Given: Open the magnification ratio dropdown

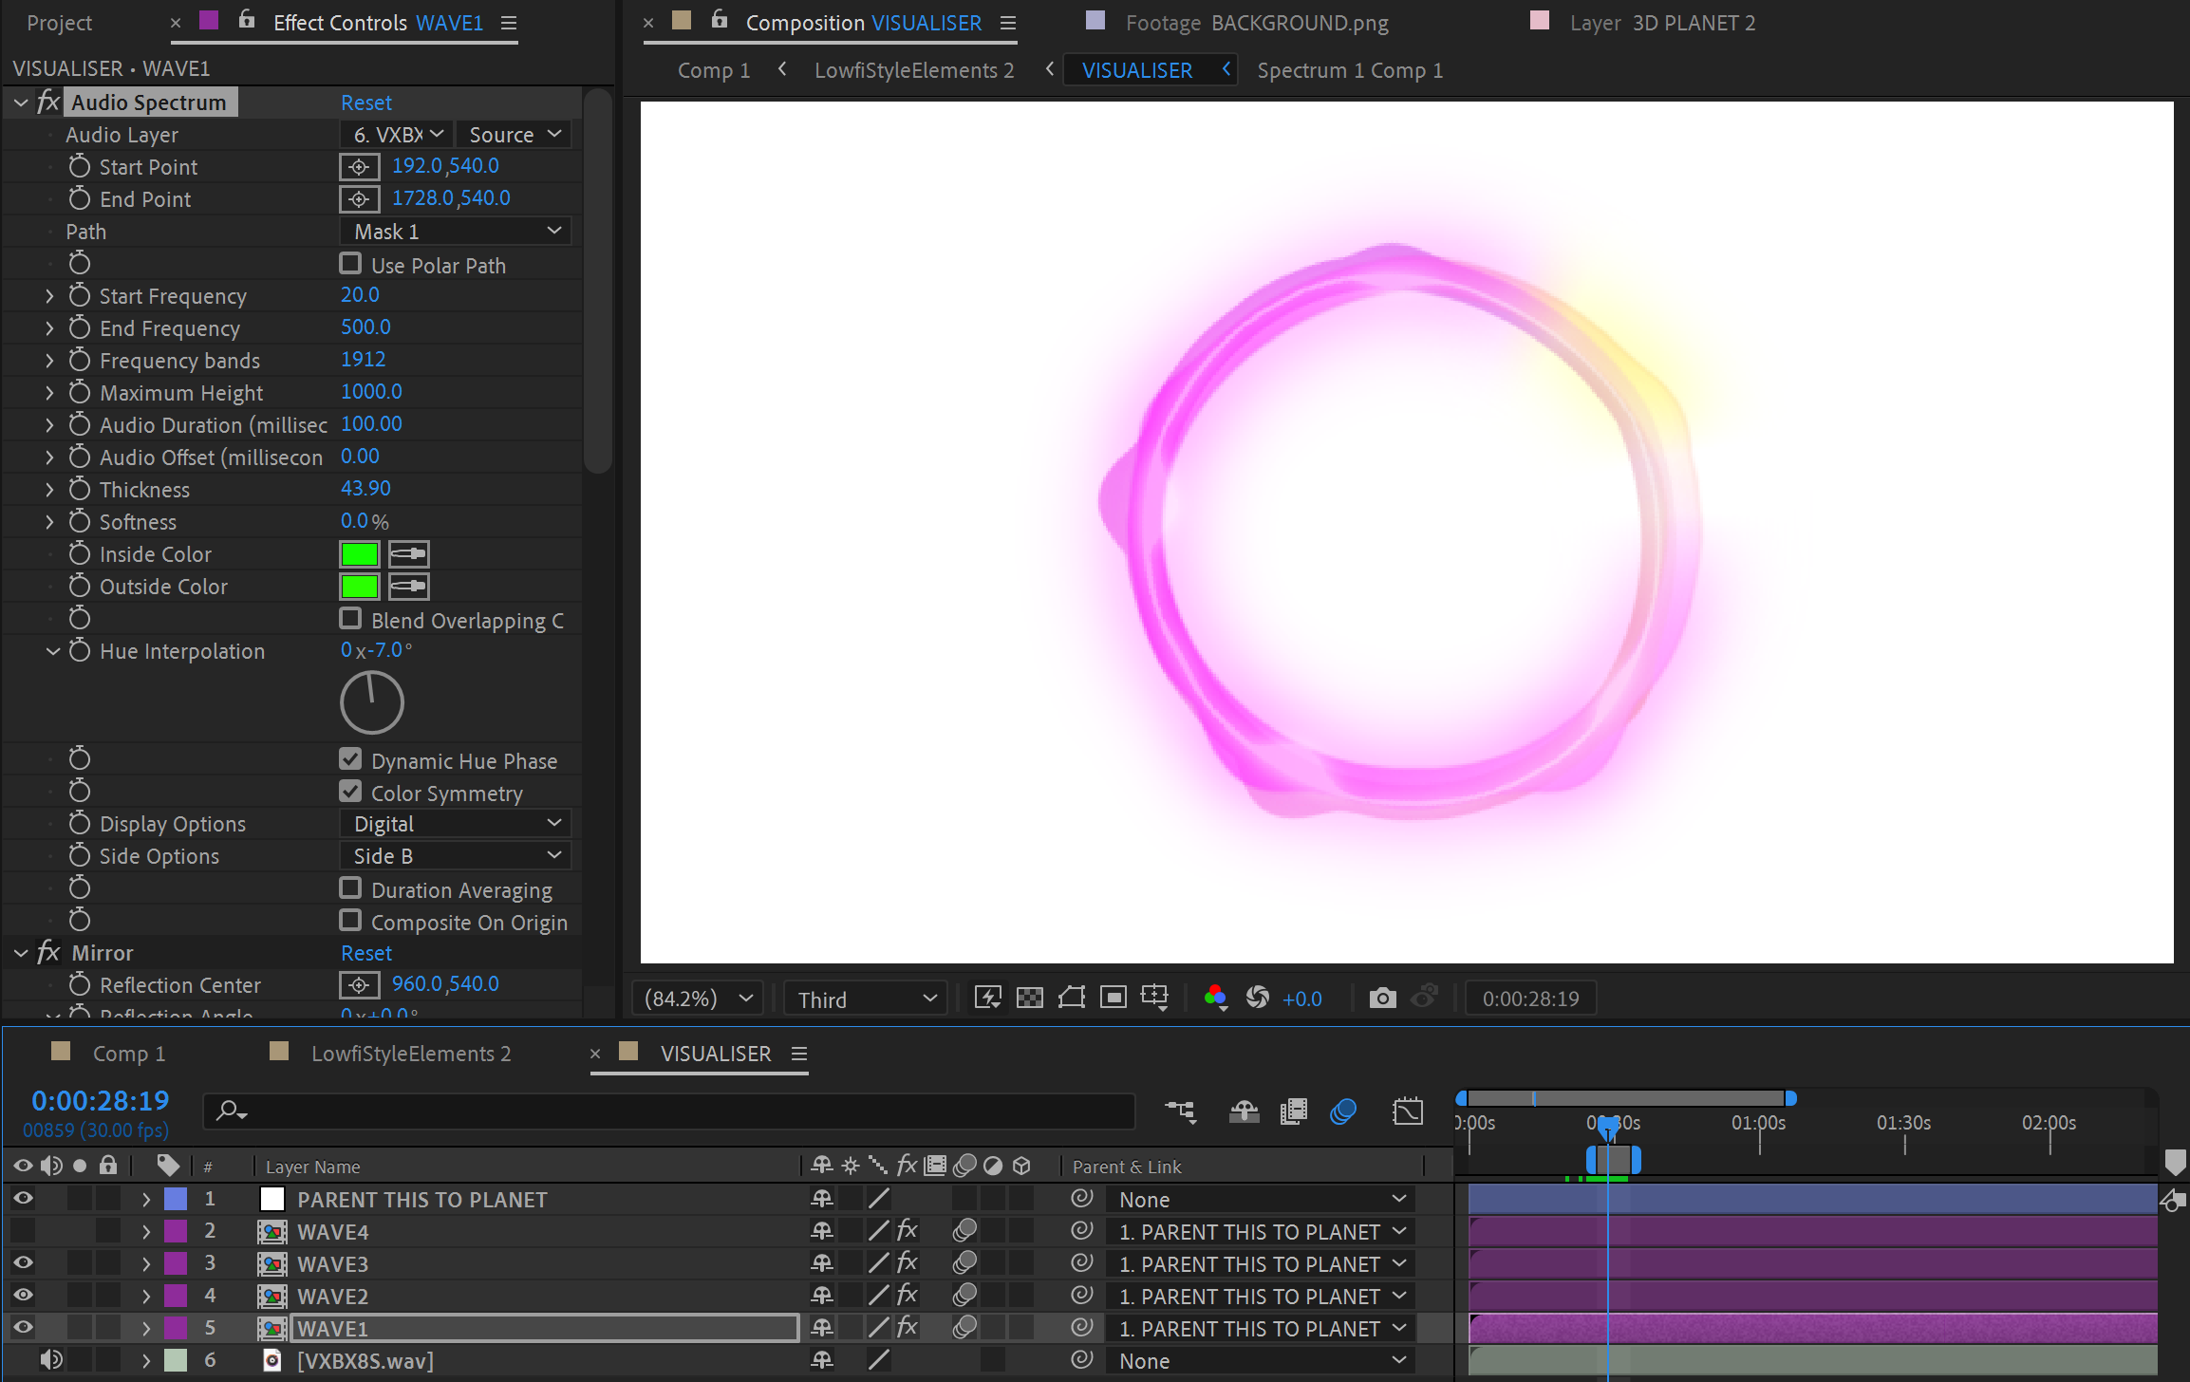Looking at the screenshot, I should pos(698,997).
